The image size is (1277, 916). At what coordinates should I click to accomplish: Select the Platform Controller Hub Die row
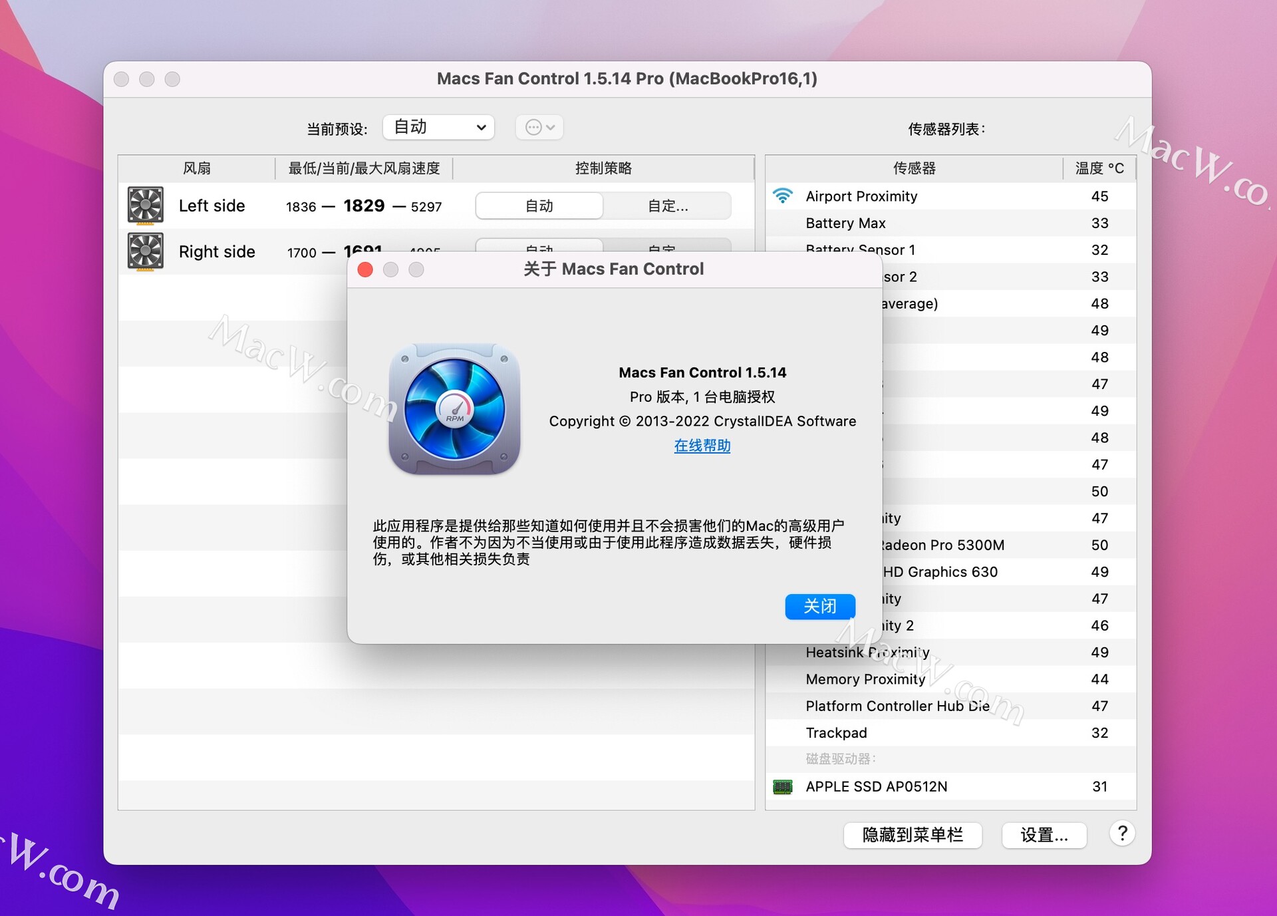point(951,706)
